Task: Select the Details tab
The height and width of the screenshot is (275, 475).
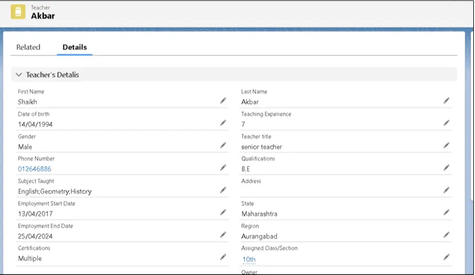Action: click(74, 47)
